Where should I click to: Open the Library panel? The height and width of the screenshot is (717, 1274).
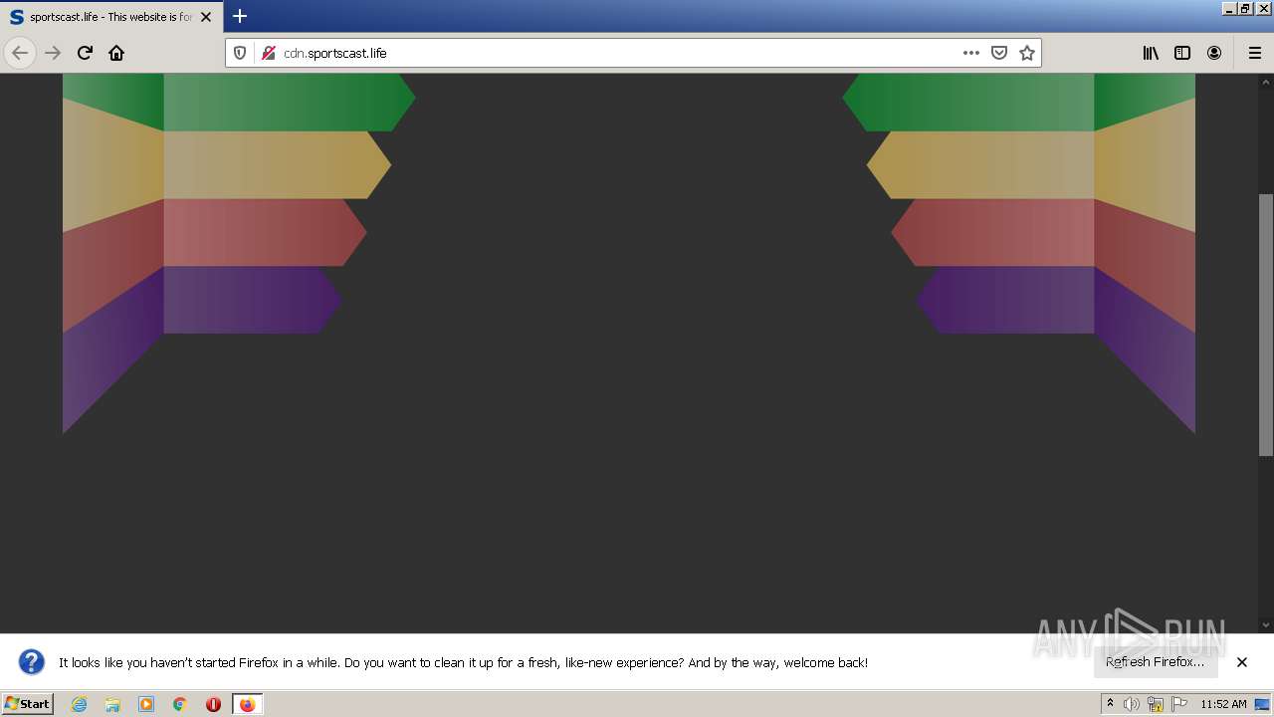[x=1151, y=53]
